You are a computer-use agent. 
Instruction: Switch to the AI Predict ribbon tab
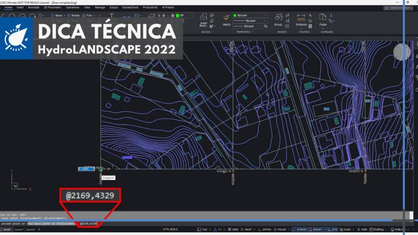168,7
